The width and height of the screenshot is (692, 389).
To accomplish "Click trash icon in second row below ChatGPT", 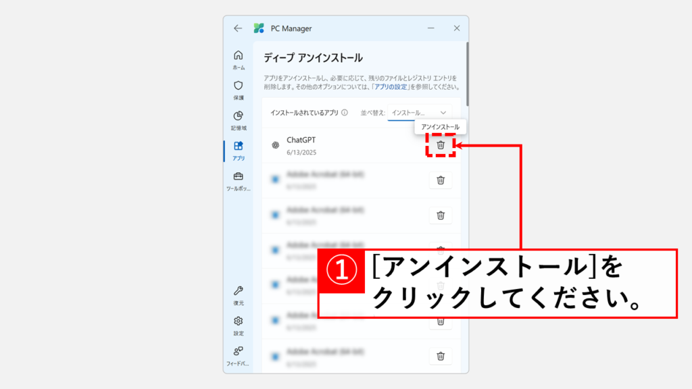I will point(441,215).
